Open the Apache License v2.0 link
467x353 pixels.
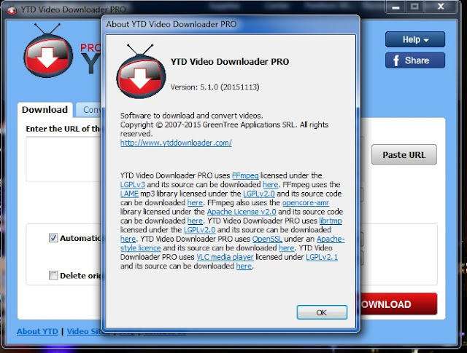[242, 212]
